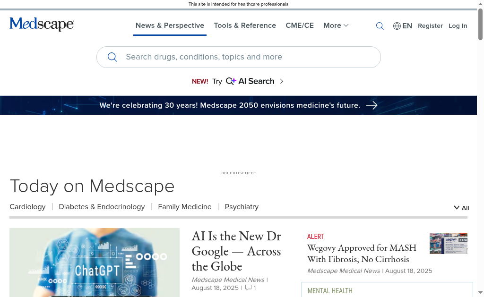This screenshot has height=297, width=484.
Task: Click magnifier icon inside search box
Action: click(x=112, y=57)
